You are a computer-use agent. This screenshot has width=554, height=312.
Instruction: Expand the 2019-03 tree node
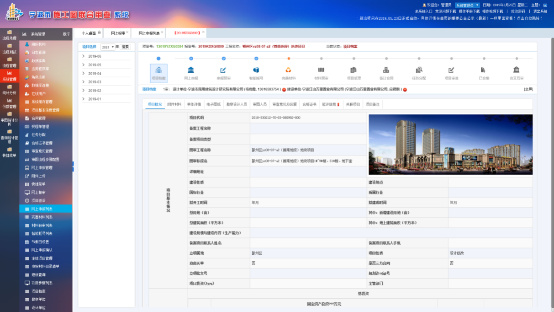[84, 82]
